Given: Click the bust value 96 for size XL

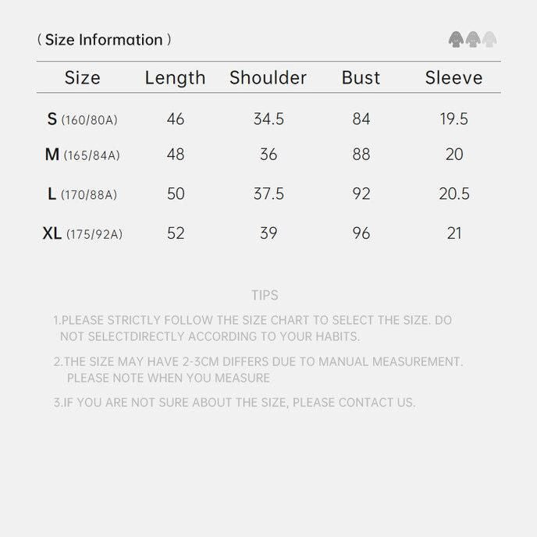Looking at the screenshot, I should tap(361, 233).
